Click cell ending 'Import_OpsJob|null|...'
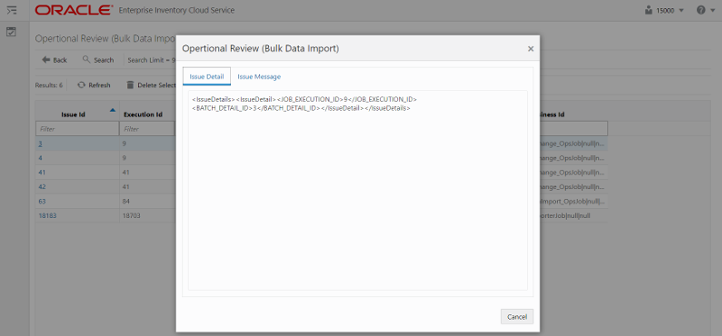 pos(573,201)
